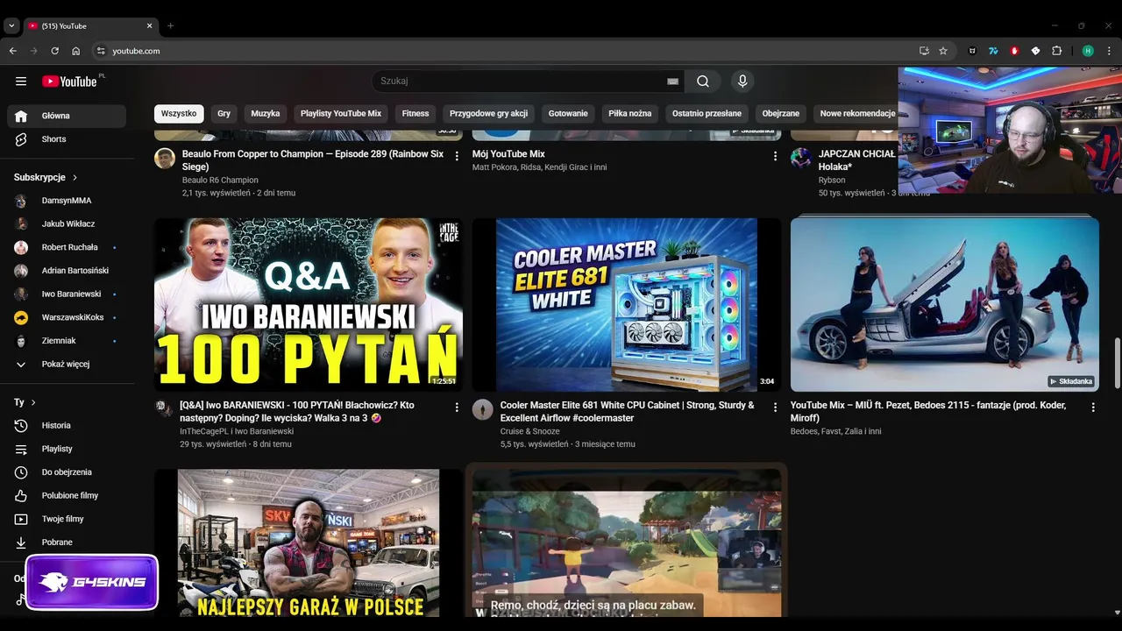Click the YouTube logo
This screenshot has width=1122, height=631.
(x=69, y=82)
